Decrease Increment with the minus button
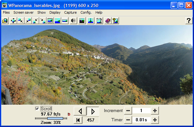 pos(128,110)
